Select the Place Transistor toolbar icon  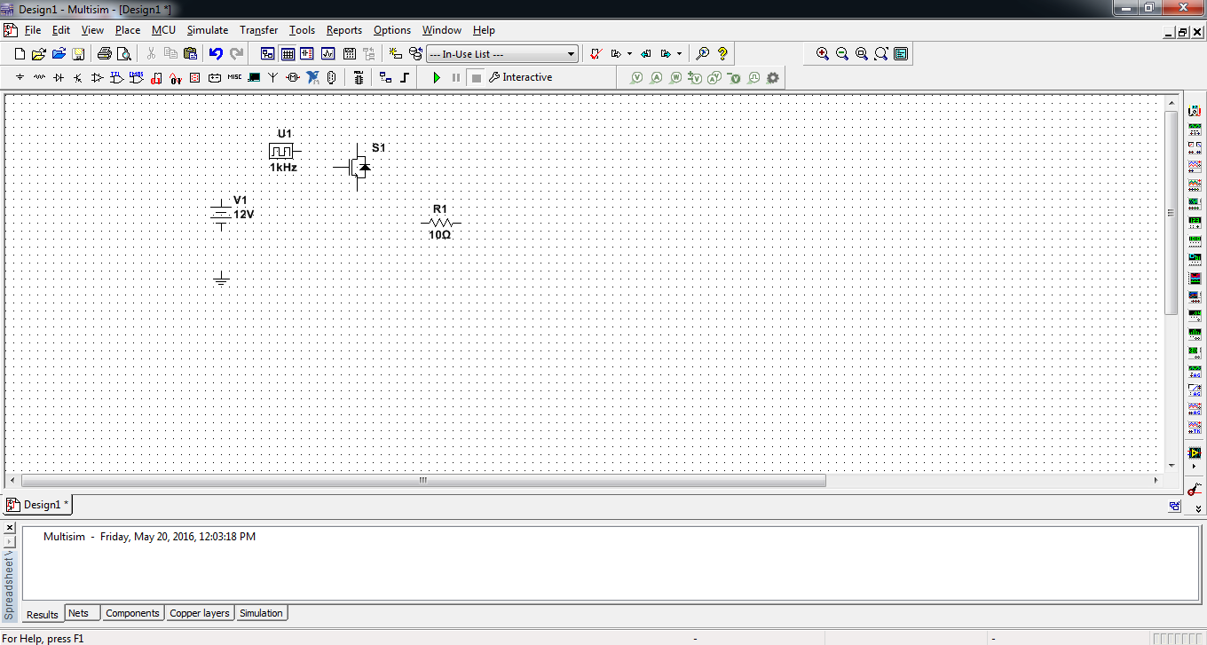click(x=76, y=77)
